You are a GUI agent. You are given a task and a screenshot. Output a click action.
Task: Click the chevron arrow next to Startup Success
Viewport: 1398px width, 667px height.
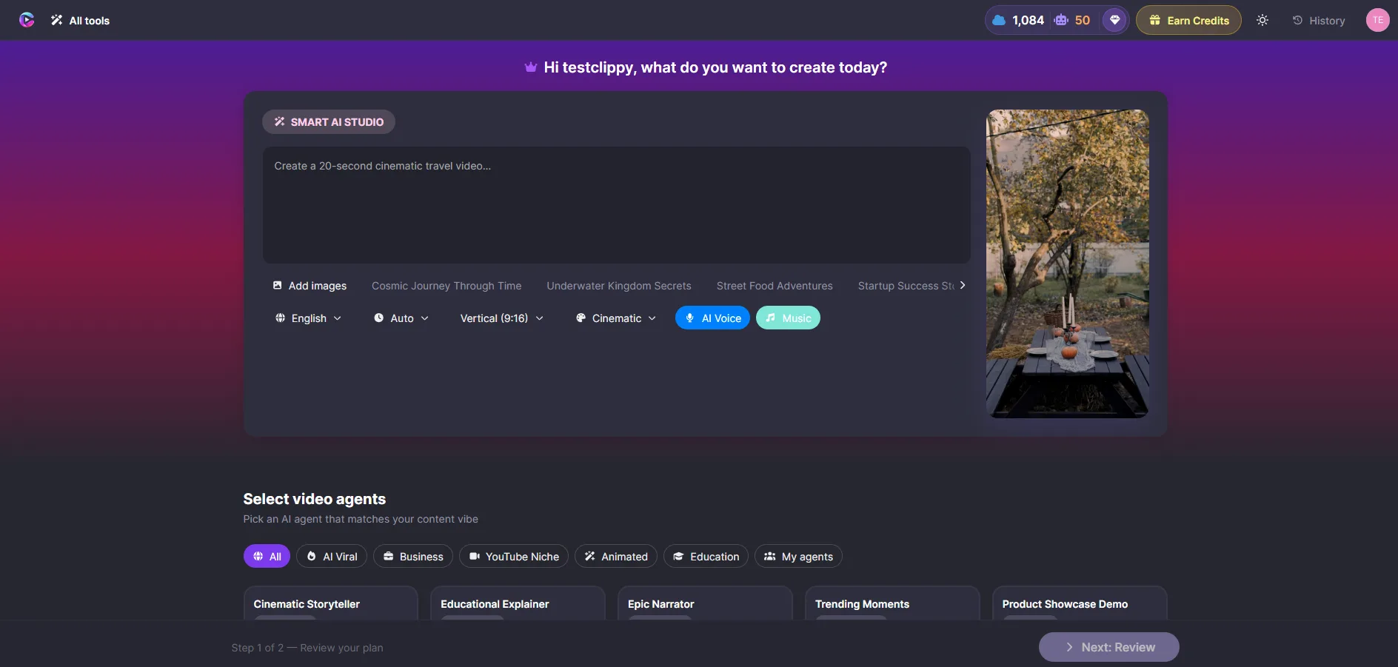(963, 285)
